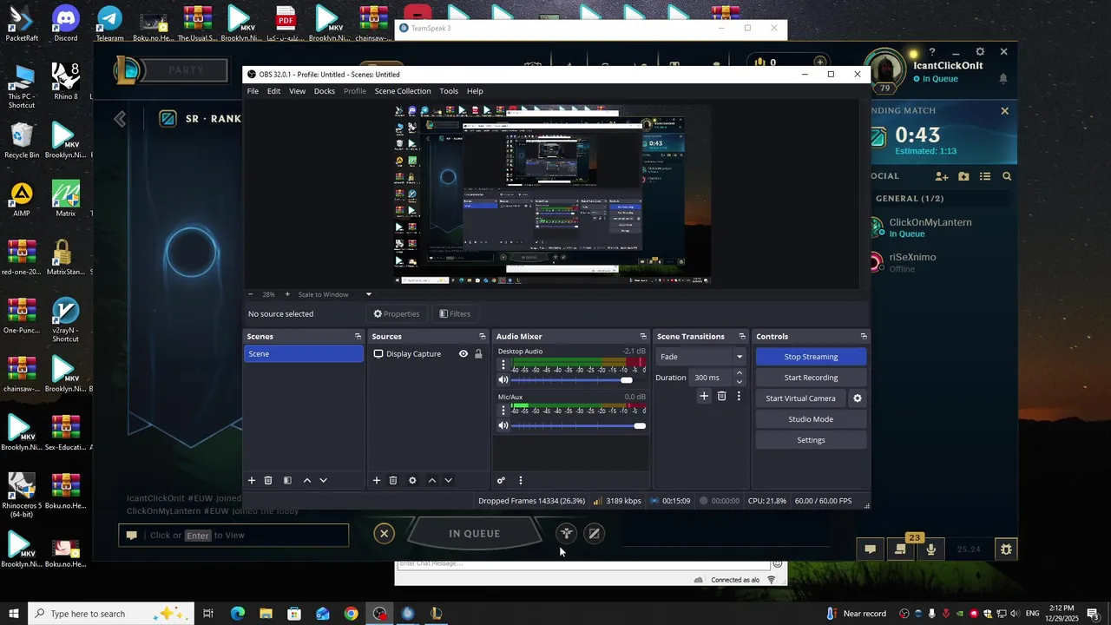Click Start Virtual Camera button

(x=800, y=398)
